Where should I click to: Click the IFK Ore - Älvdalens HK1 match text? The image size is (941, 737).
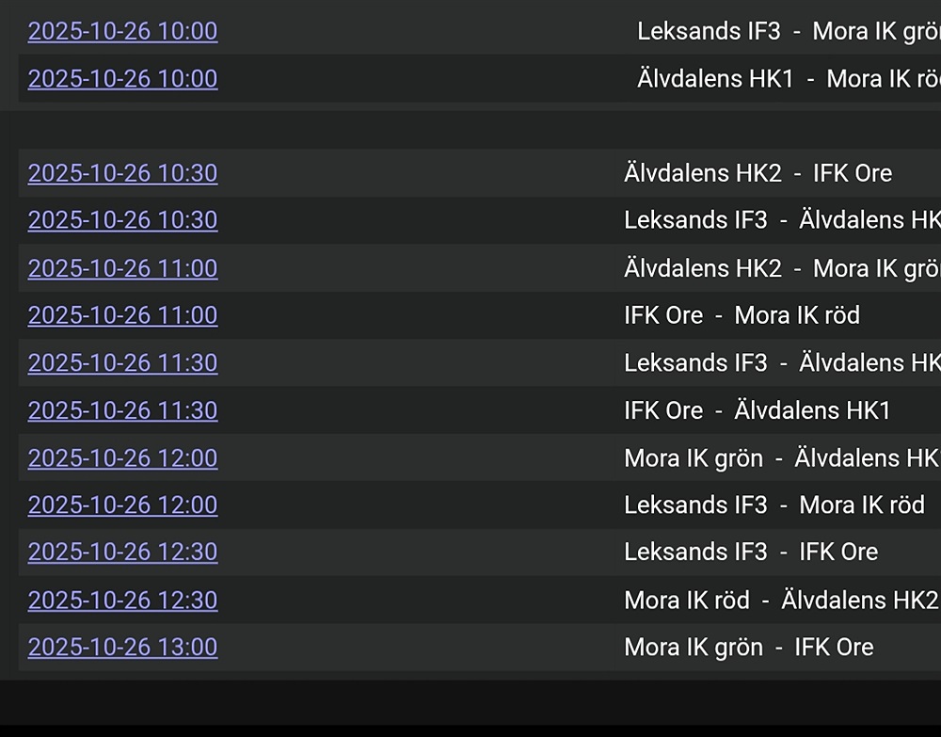coord(757,410)
